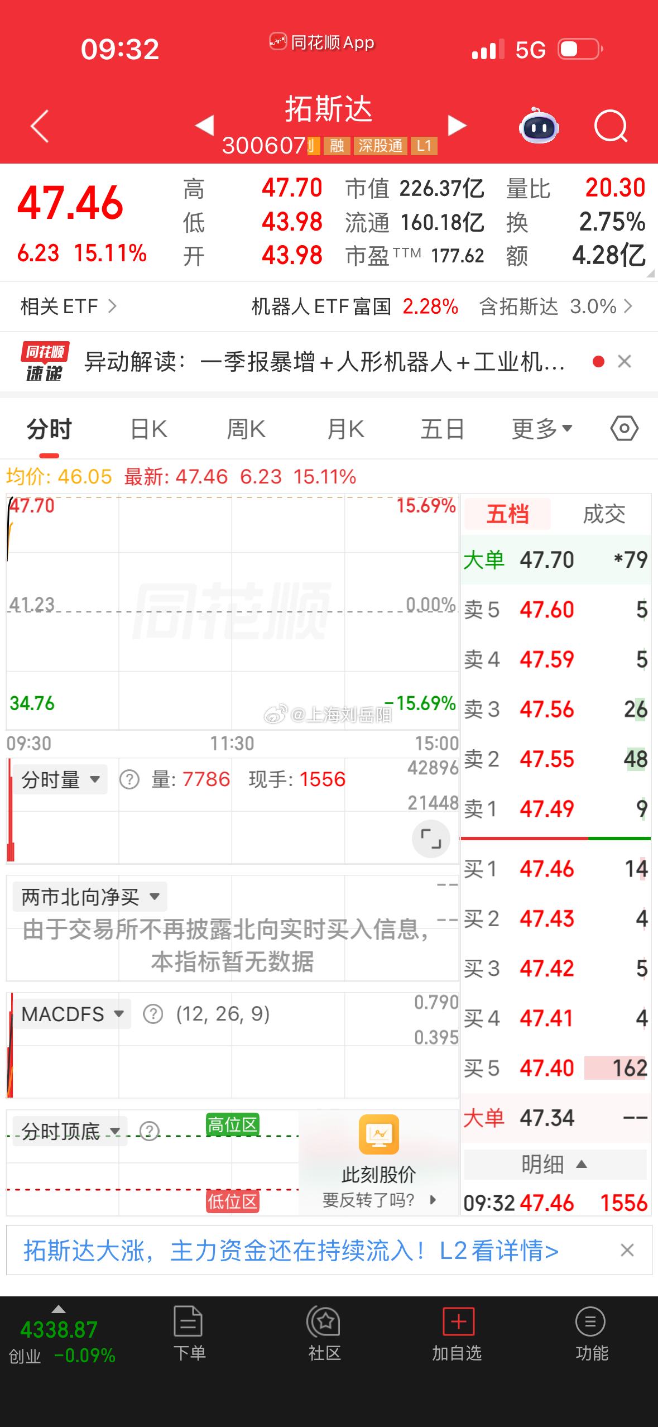Tap the L1 level tag
This screenshot has width=658, height=1427.
pos(424,146)
